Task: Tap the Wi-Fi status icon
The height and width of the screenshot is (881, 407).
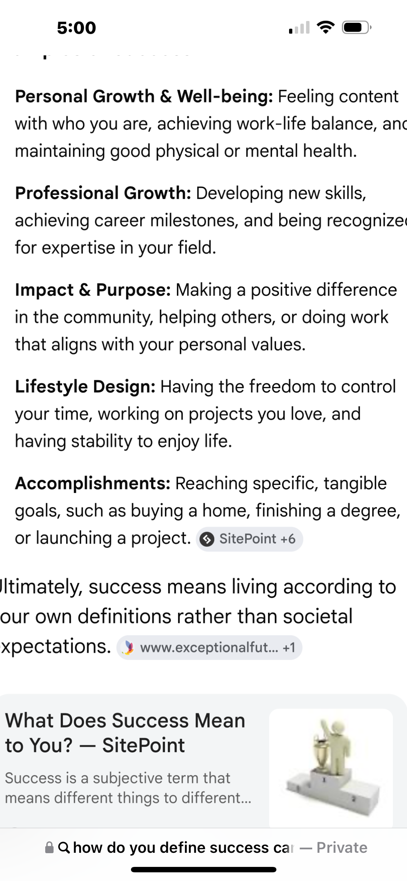Action: (326, 27)
